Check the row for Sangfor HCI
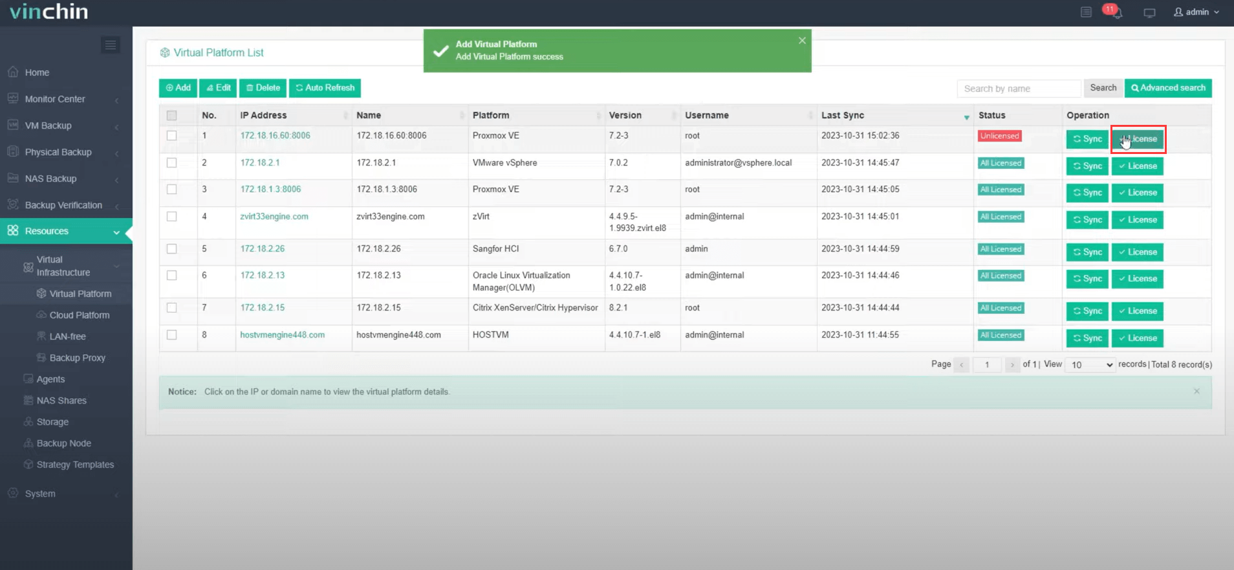The image size is (1234, 570). tap(171, 249)
